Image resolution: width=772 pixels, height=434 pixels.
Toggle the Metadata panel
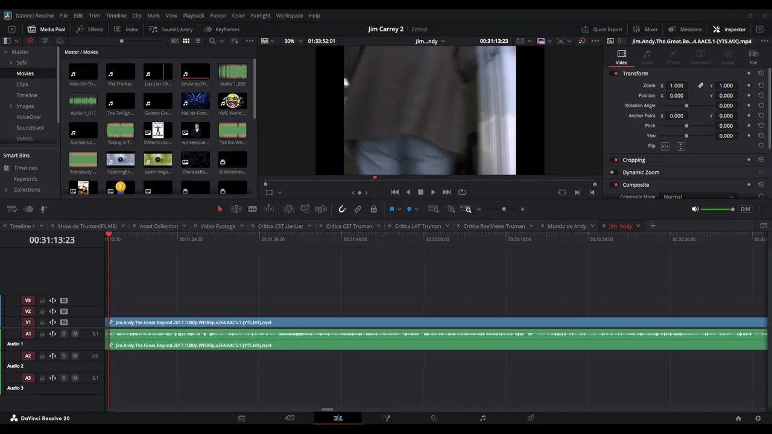tap(685, 29)
